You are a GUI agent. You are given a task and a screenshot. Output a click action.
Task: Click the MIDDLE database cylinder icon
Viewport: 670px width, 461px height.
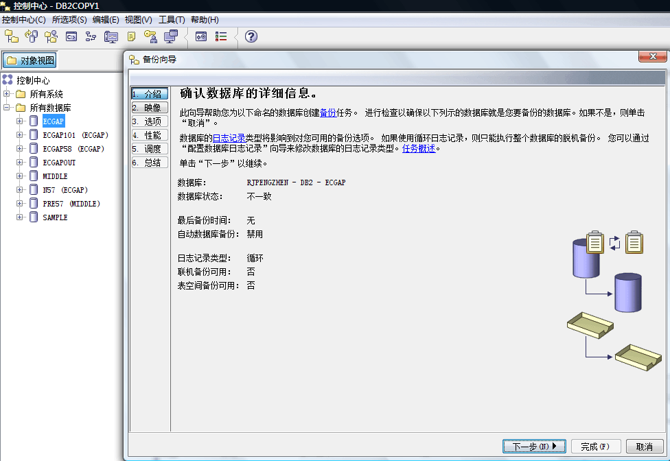[x=34, y=176]
